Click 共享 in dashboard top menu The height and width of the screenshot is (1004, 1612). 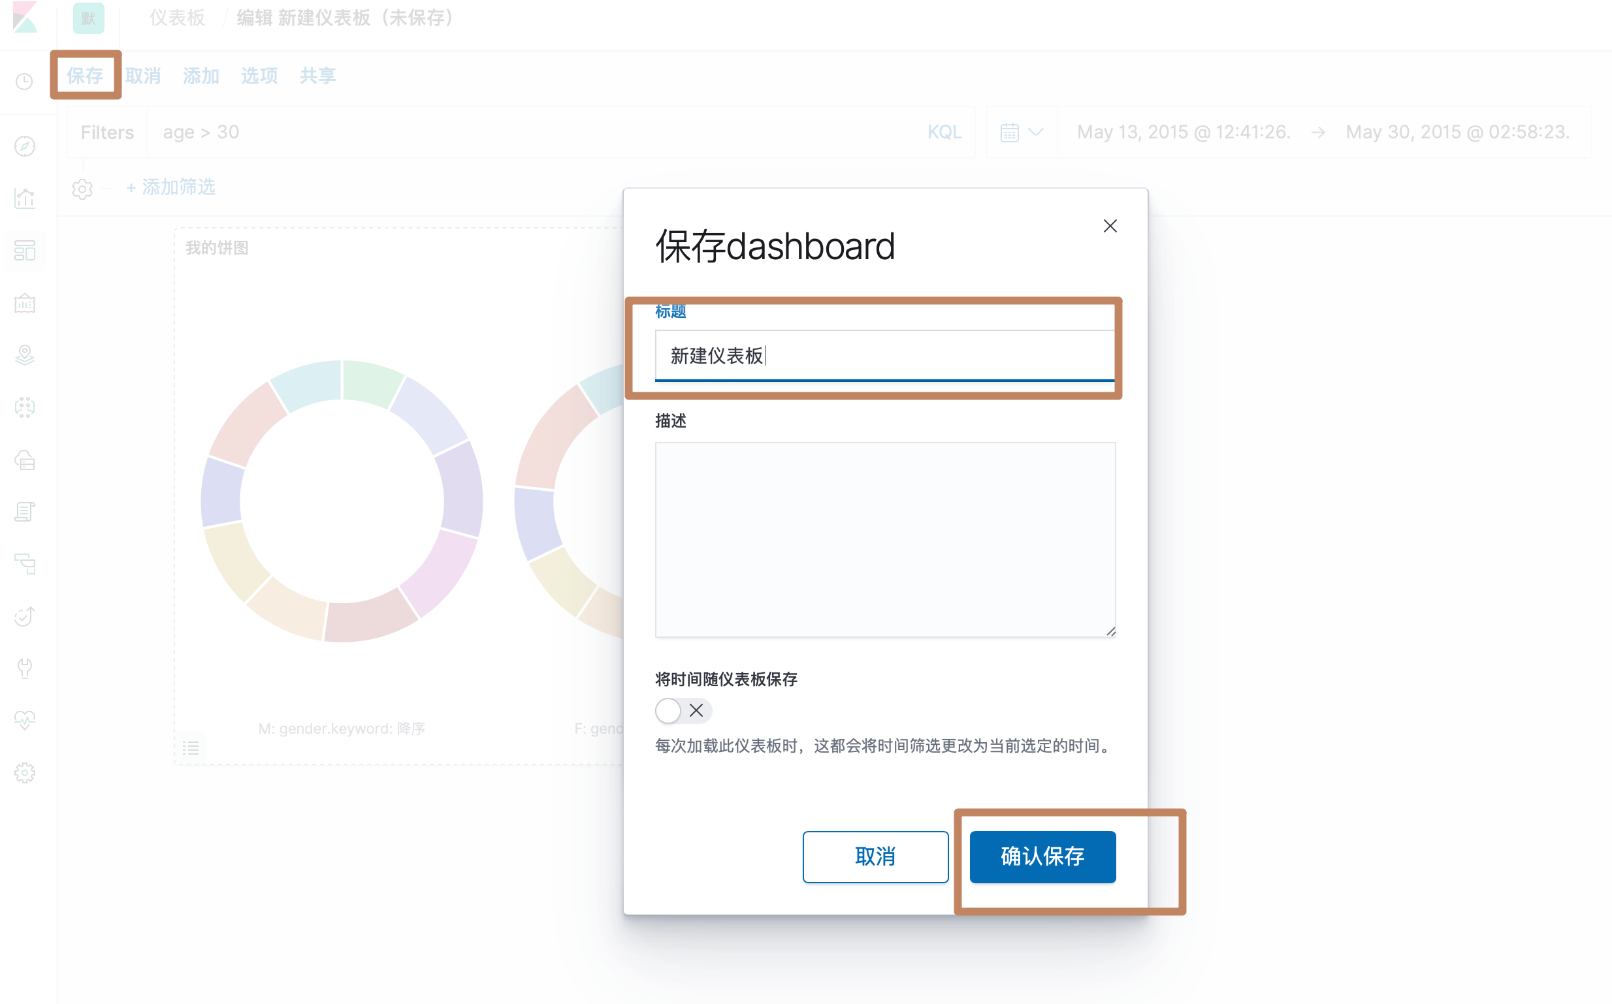tap(317, 76)
